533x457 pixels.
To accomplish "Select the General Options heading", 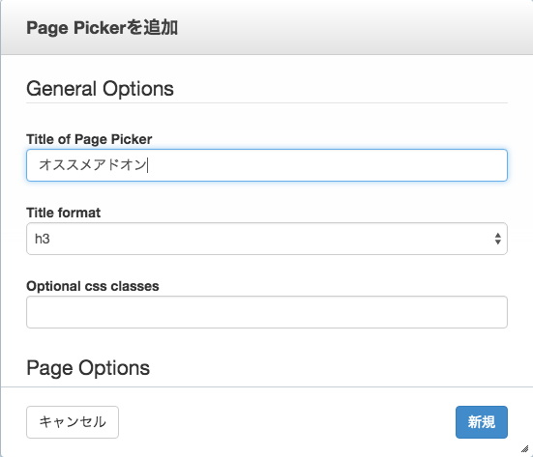I will coord(100,89).
